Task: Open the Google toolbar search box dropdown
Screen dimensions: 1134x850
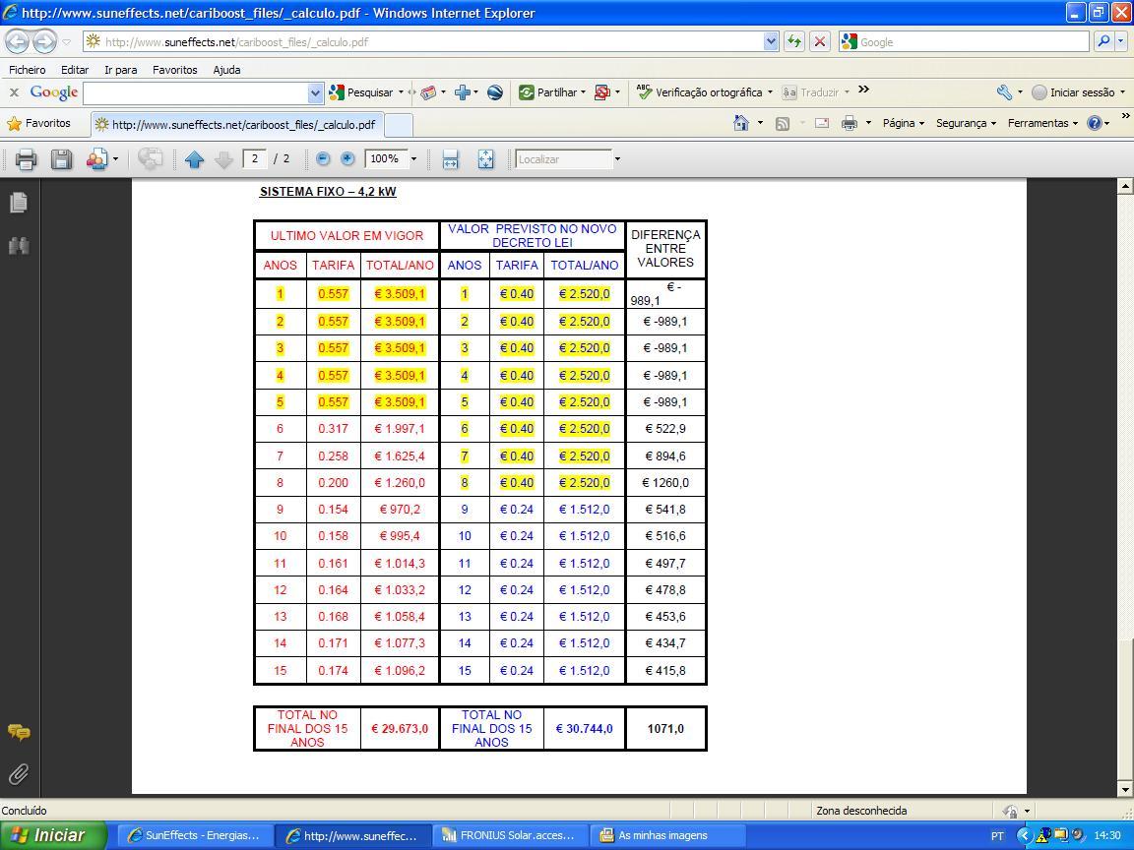Action: 315,92
